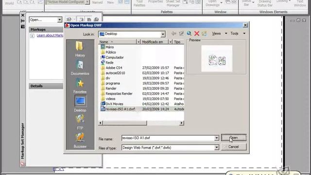The image size is (311, 175).
Task: Click the horizontal scrollbar right arrow
Action: (x=181, y=123)
